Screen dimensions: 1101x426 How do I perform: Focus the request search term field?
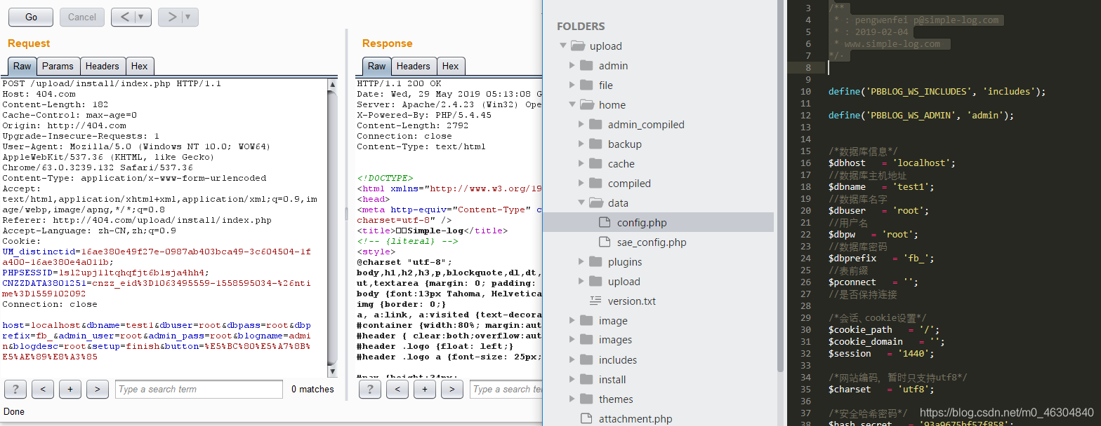[x=199, y=389]
